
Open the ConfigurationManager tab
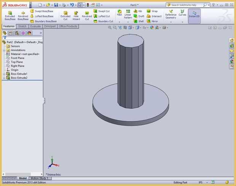pyautogui.click(x=17, y=33)
